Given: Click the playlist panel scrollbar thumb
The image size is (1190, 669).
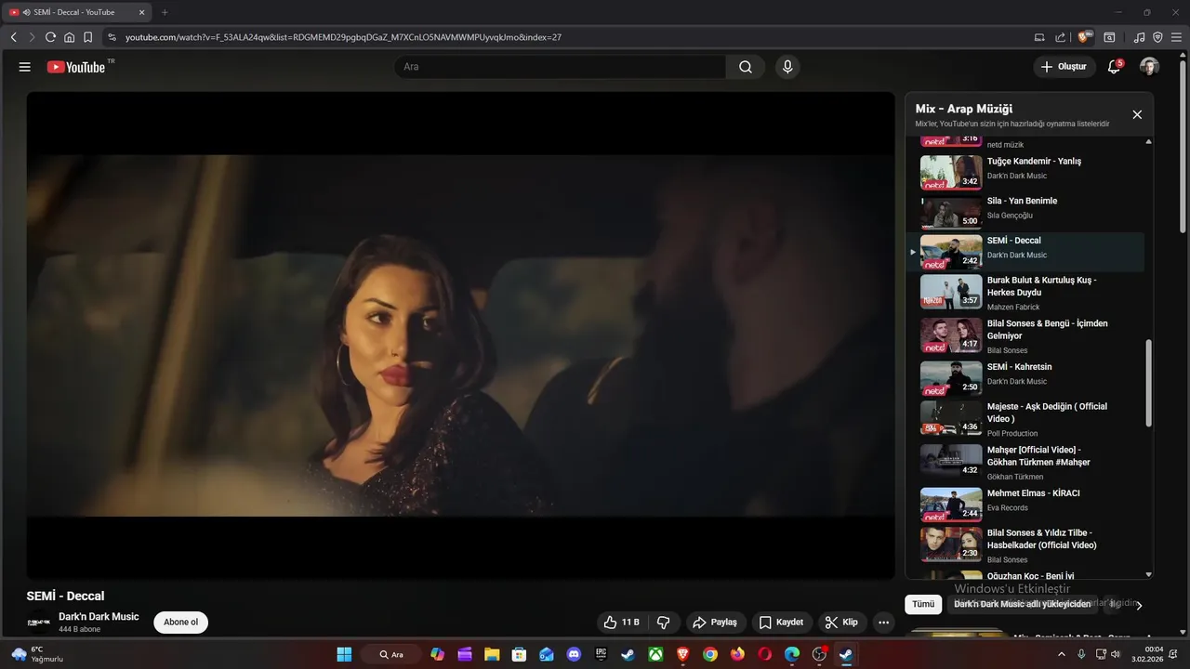Looking at the screenshot, I should (x=1148, y=383).
